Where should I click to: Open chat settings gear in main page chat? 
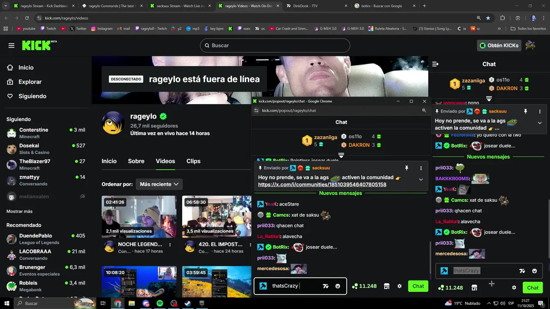point(514,288)
